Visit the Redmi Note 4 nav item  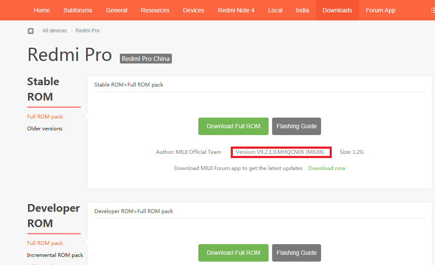click(x=236, y=10)
